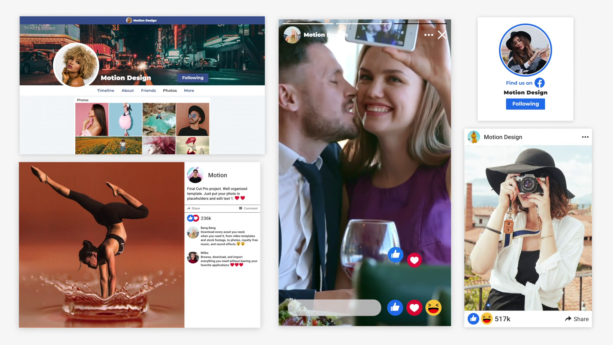The height and width of the screenshot is (345, 613).
Task: Close the story with the X icon
Action: [442, 35]
